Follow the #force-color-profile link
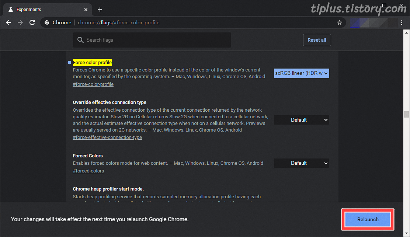Screen dimensions: 410x237 coord(93,84)
